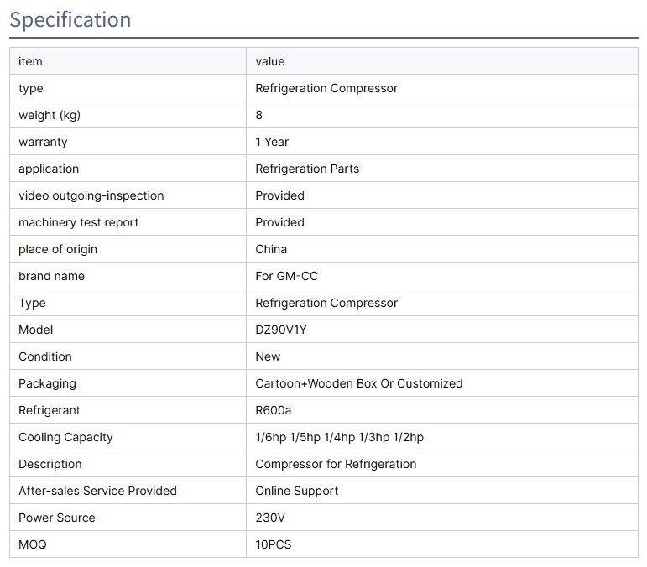Click the '10PCS' MOQ value
The width and height of the screenshot is (647, 567).
[x=274, y=544]
